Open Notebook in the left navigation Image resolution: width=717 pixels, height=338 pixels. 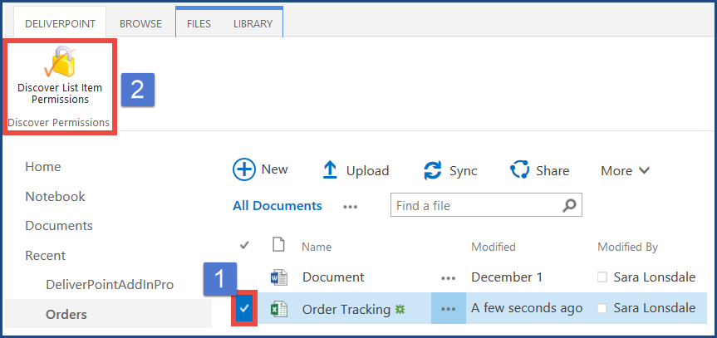click(56, 196)
